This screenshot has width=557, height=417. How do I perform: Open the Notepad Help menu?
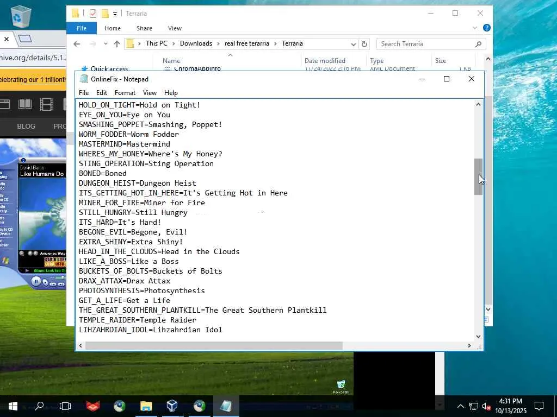pyautogui.click(x=171, y=92)
